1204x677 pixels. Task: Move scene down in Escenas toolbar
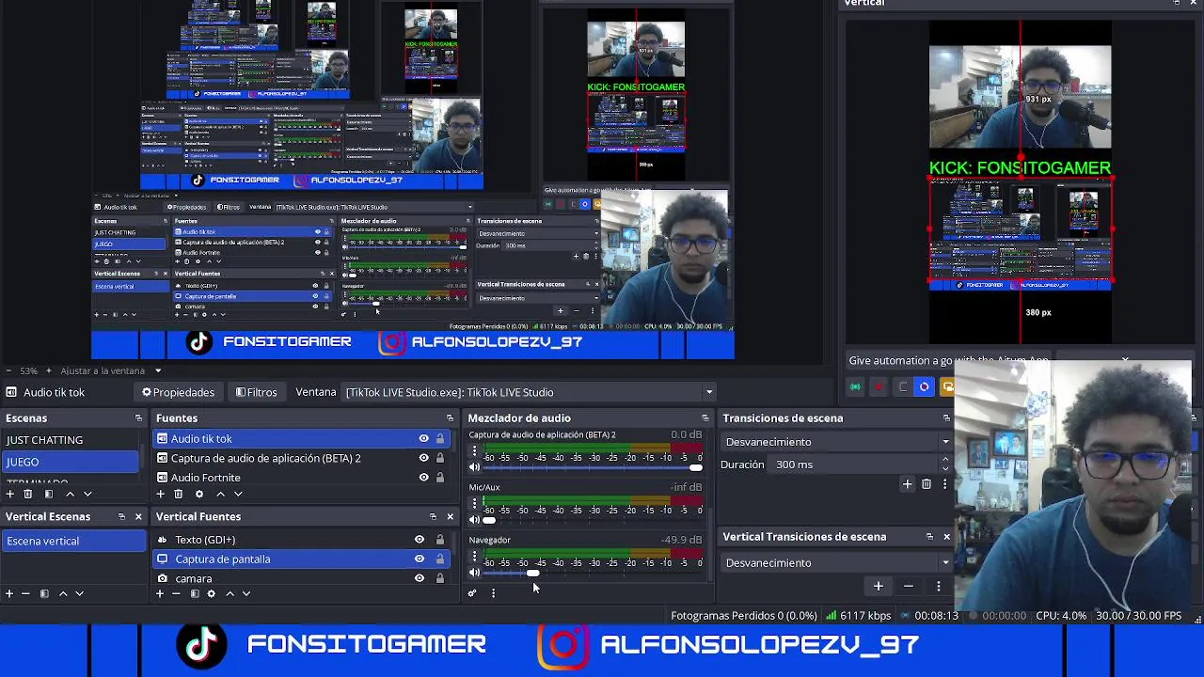point(87,494)
